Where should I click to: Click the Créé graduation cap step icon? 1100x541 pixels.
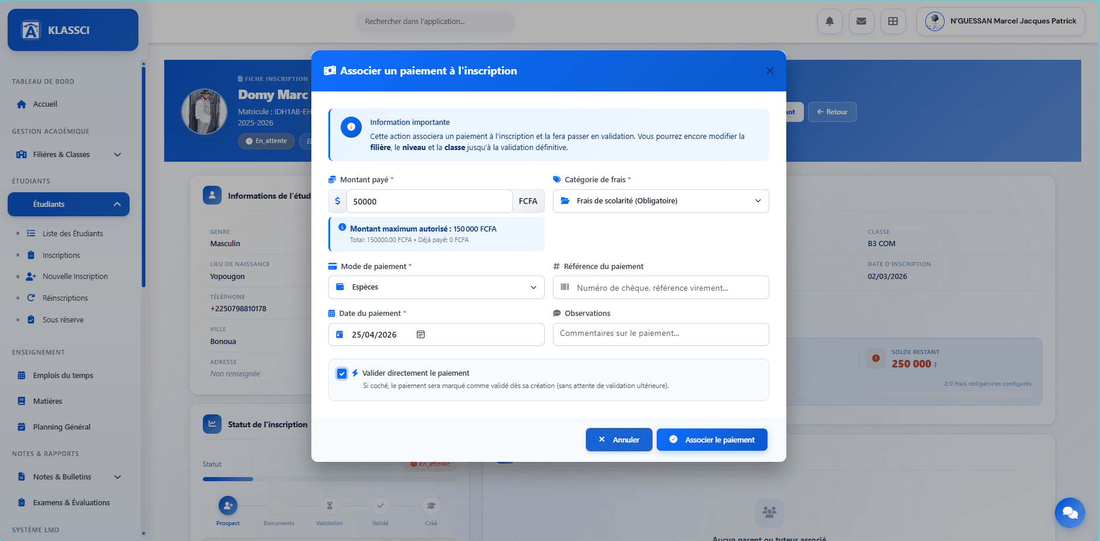[x=431, y=505]
